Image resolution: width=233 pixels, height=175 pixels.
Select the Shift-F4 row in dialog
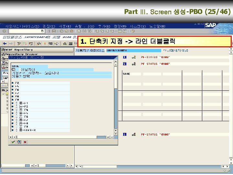click(40, 110)
